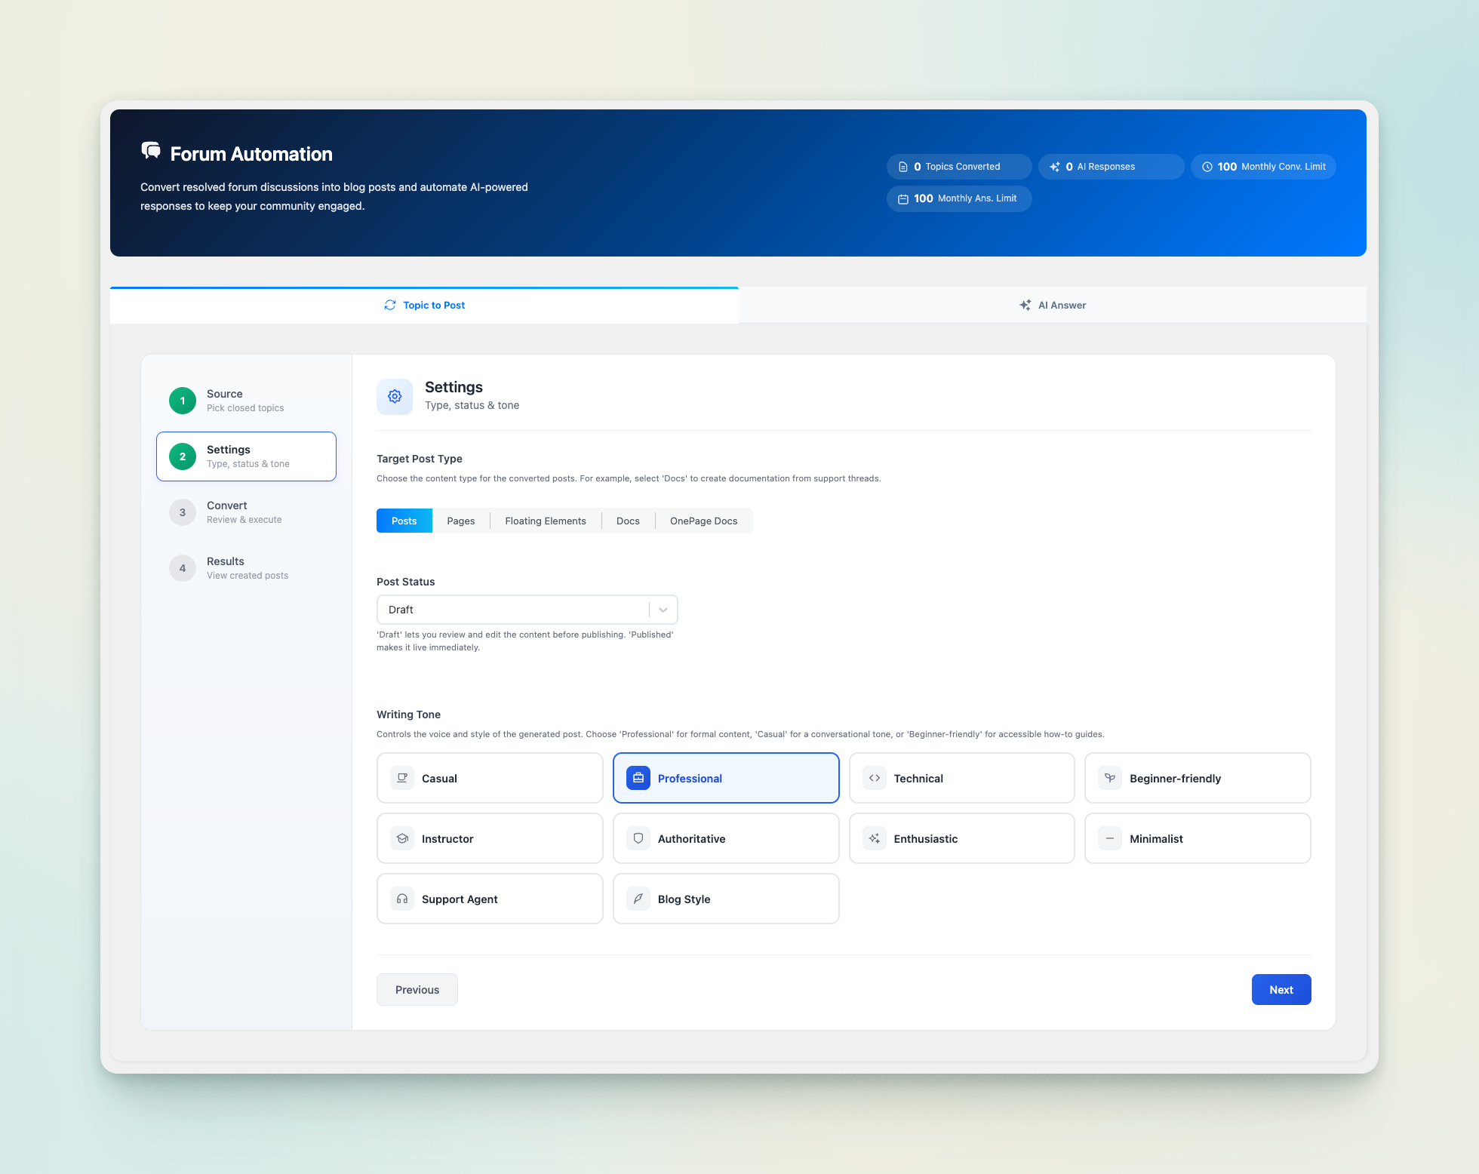Choose OnePage Docs post type
This screenshot has height=1174, width=1479.
703,521
